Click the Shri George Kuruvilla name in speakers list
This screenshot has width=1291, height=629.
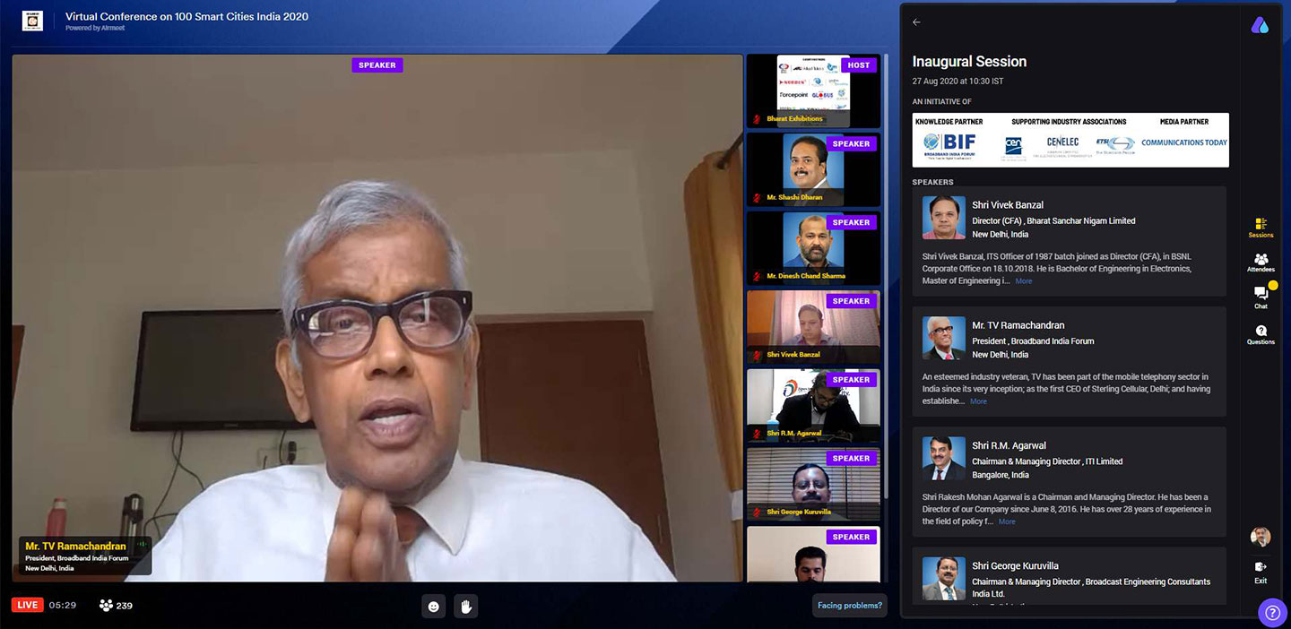coord(1015,566)
